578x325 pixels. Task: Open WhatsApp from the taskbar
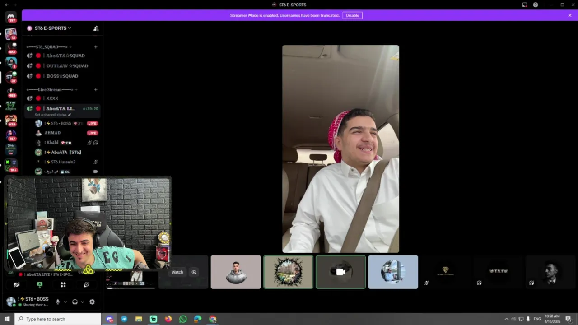point(183,319)
